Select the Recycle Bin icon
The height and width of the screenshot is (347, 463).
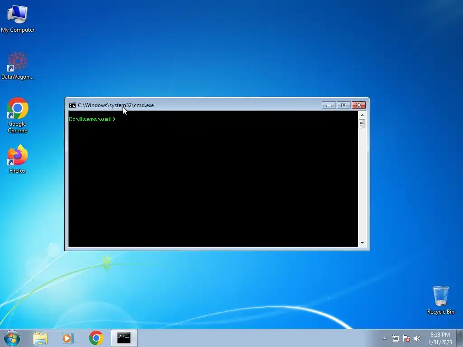[x=440, y=300]
